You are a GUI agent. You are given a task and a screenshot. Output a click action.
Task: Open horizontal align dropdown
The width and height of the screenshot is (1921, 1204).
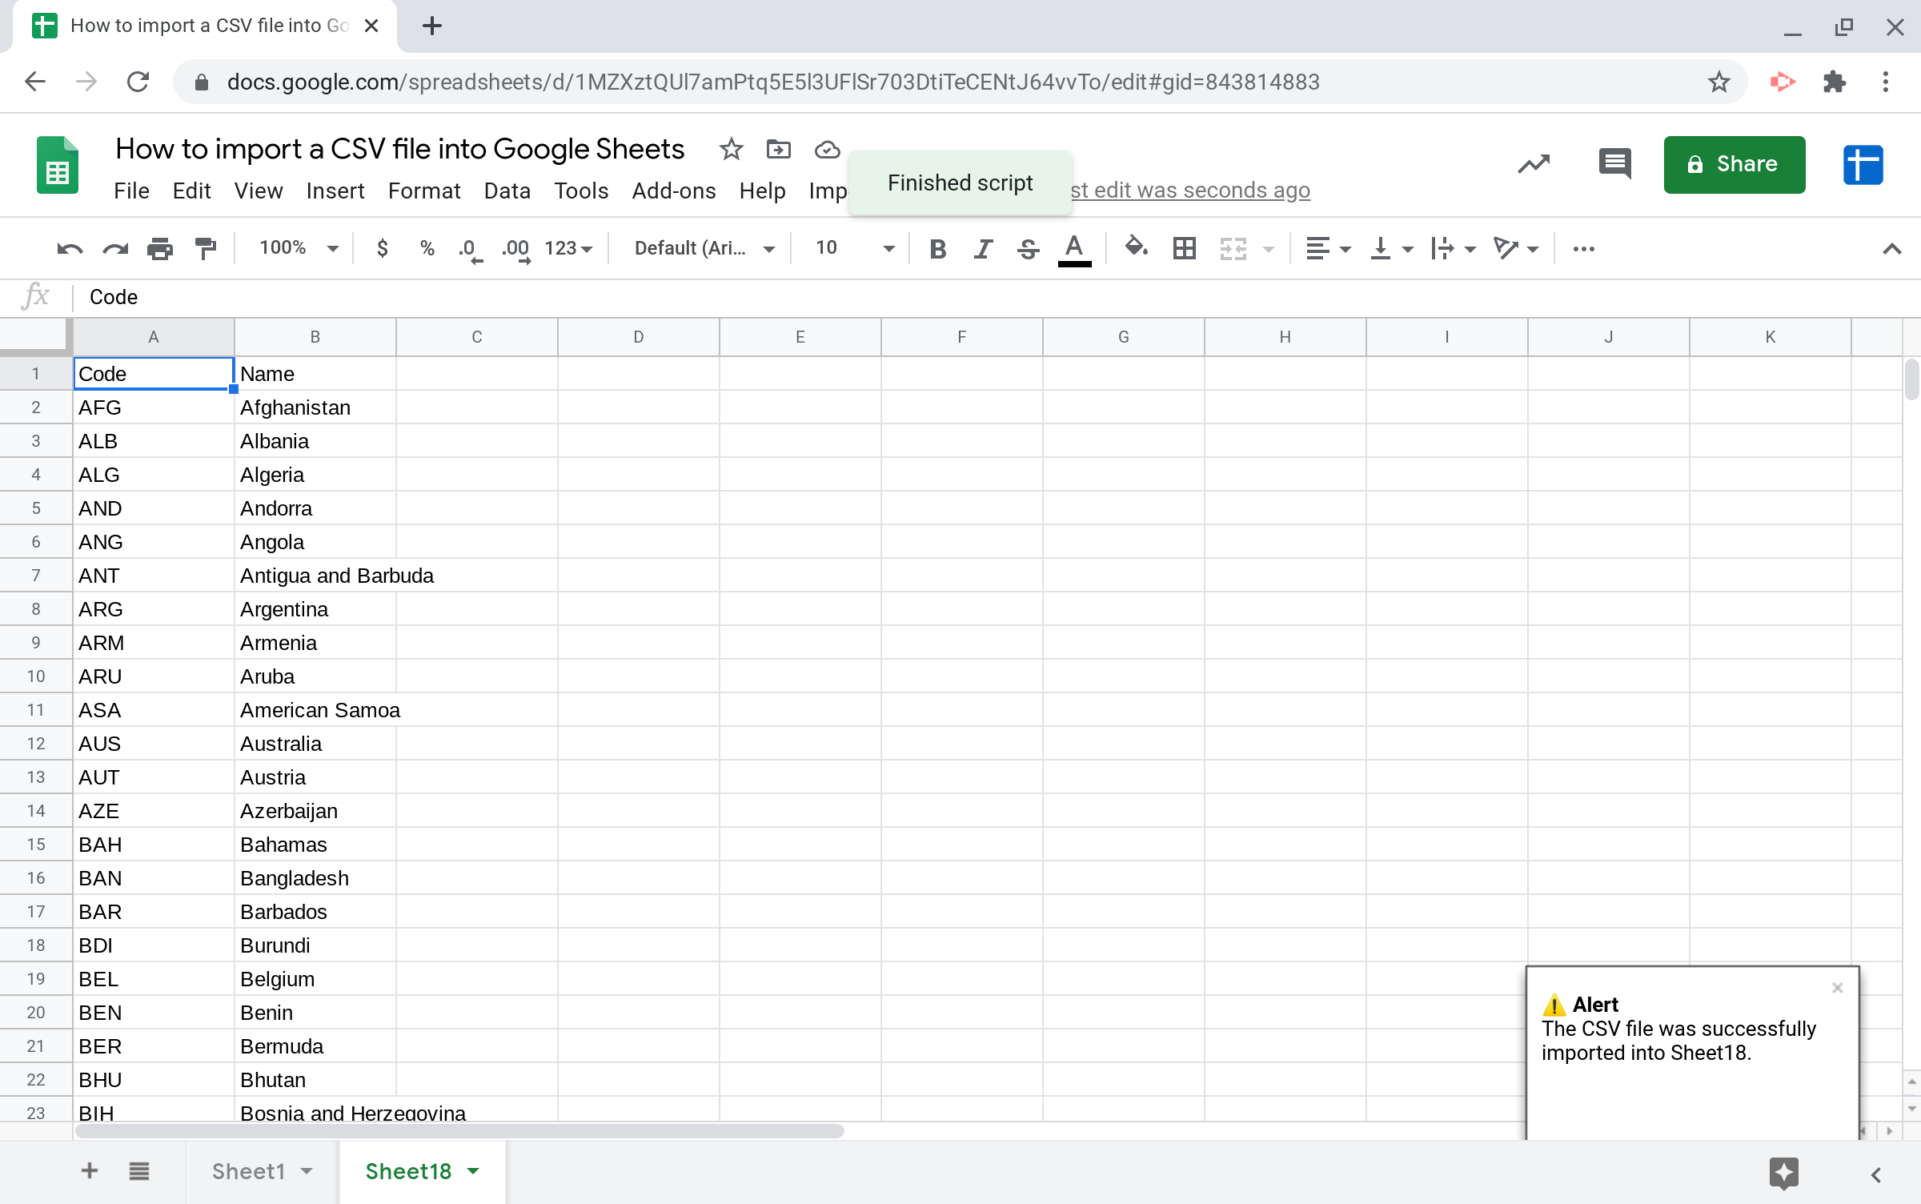click(1328, 249)
